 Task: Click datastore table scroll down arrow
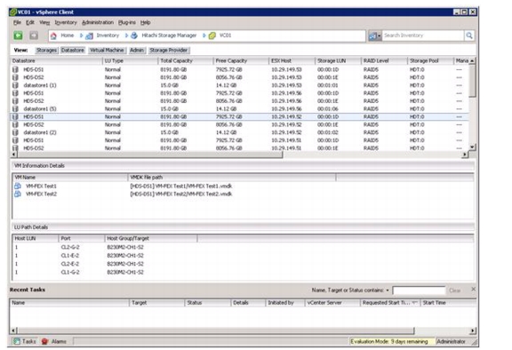tap(472, 147)
